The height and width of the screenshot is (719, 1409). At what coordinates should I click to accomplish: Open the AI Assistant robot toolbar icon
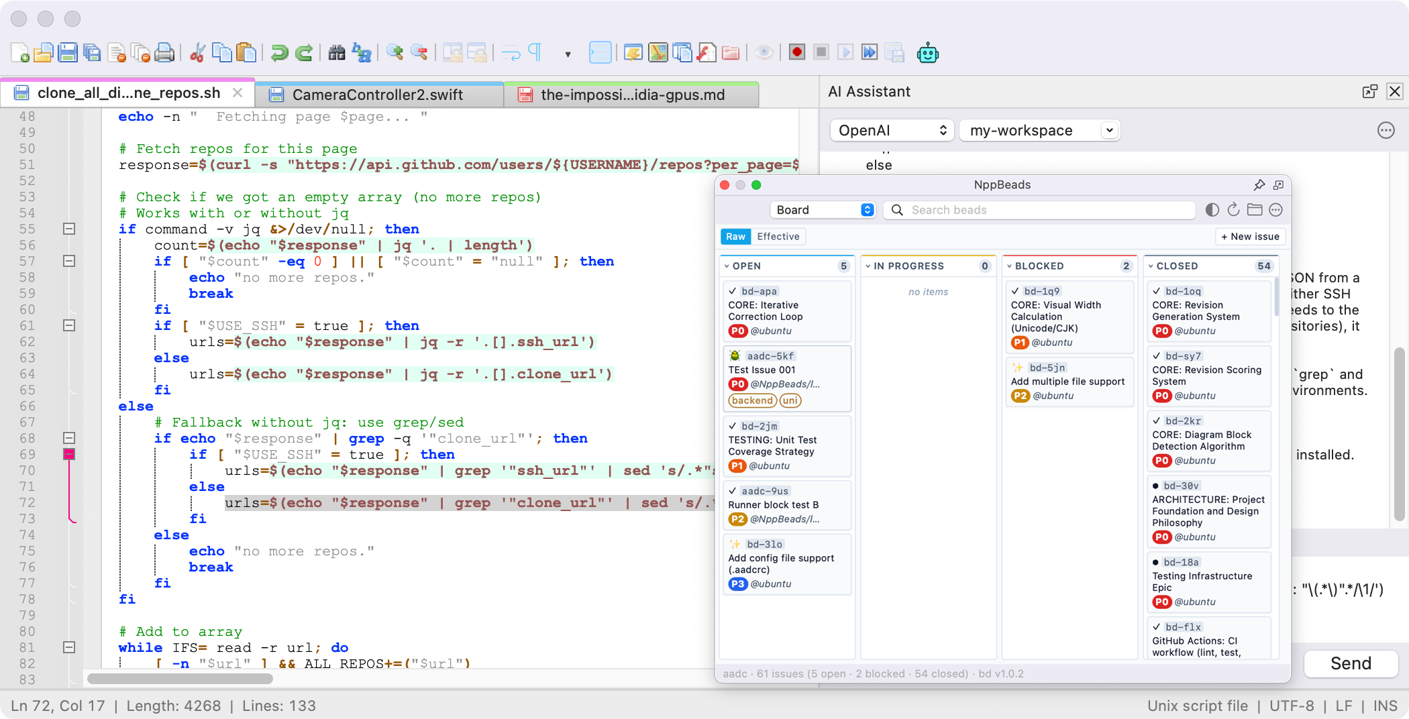928,52
